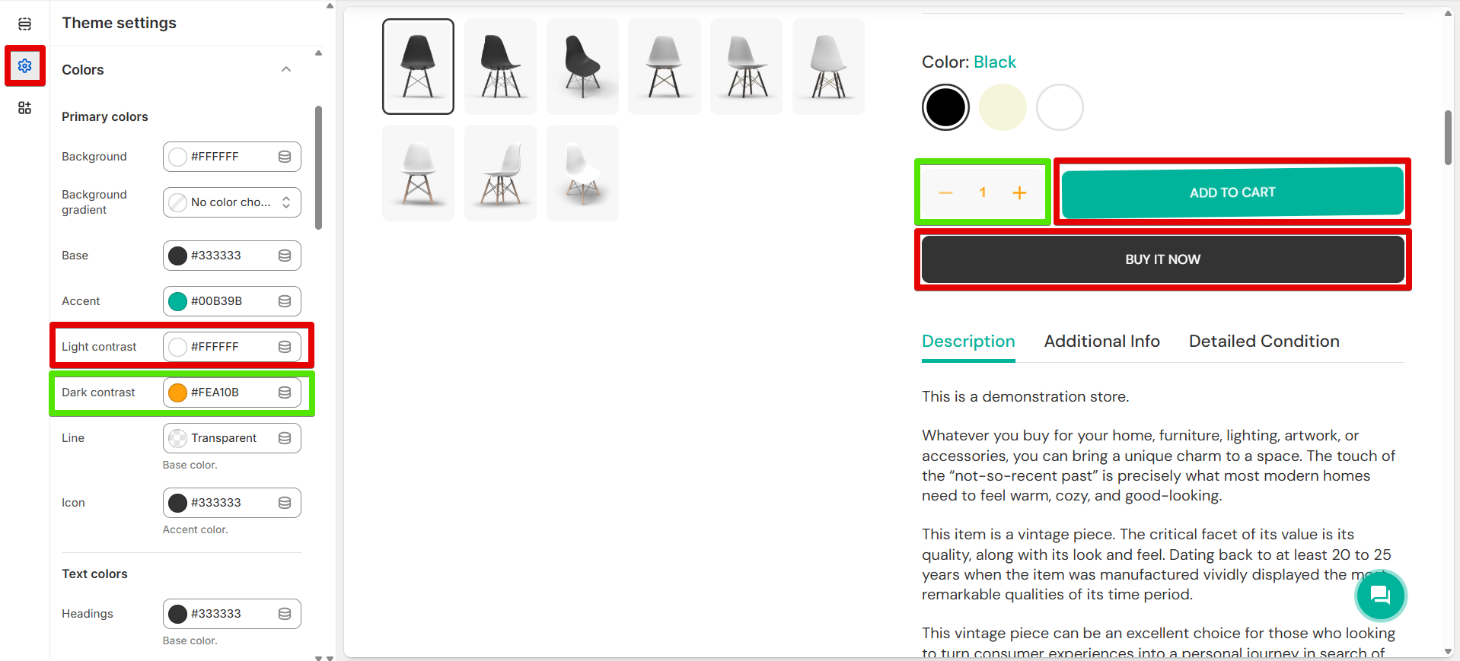This screenshot has height=661, width=1460.
Task: Open the Accent color swatch #00B39B
Action: pos(178,301)
